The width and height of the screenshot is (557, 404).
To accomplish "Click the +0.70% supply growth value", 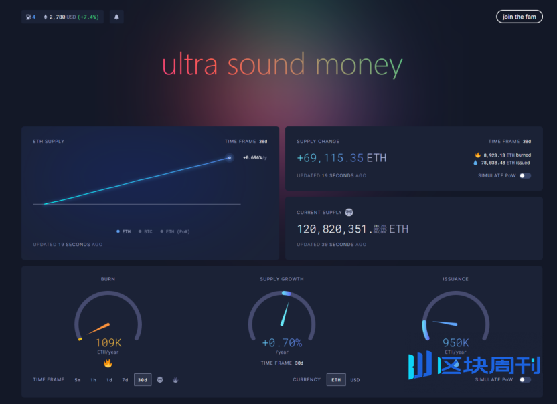I will (x=282, y=343).
